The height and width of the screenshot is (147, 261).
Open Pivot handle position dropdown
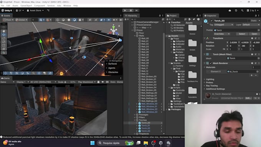click(8, 20)
